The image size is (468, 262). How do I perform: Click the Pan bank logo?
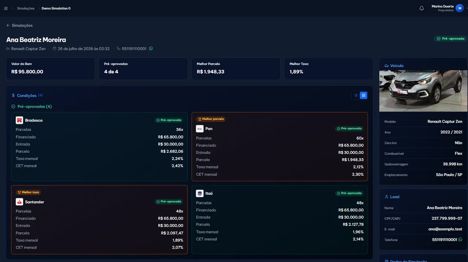pyautogui.click(x=200, y=129)
